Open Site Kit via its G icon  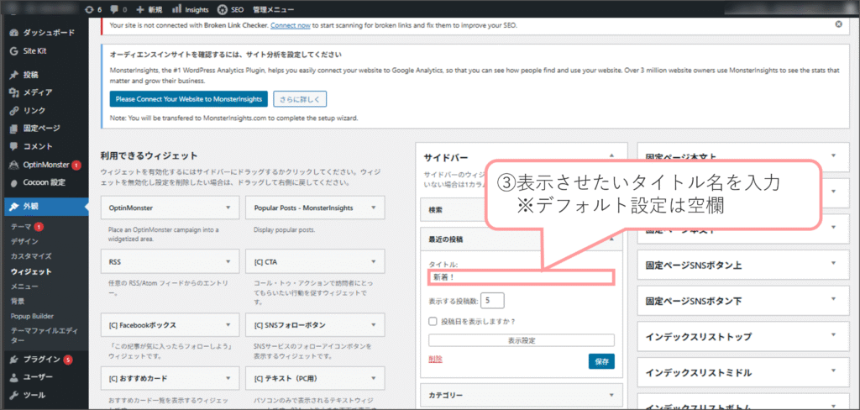pyautogui.click(x=14, y=50)
